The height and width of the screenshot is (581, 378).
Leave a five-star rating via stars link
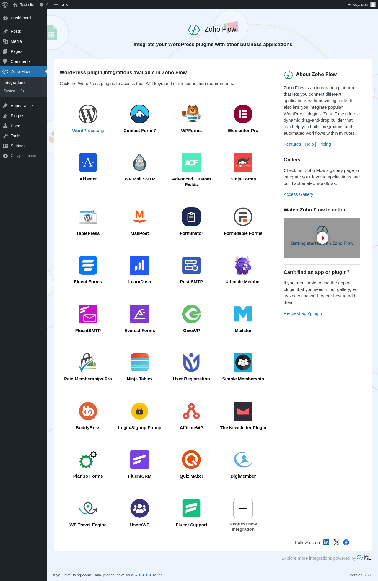tap(143, 575)
